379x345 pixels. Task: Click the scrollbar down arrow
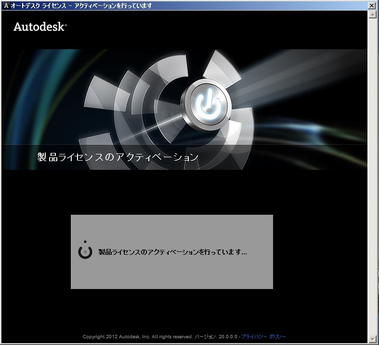click(372, 339)
